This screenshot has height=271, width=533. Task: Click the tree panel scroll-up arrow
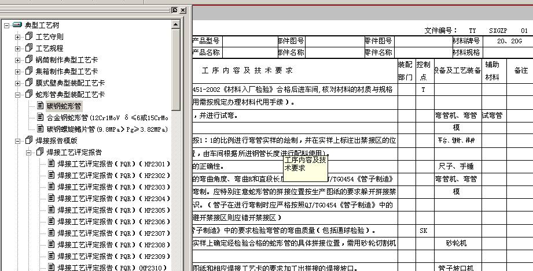point(176,24)
